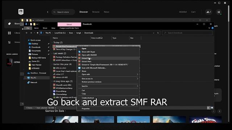
Task: Click the Explorer forward arrow
Action: coord(31,33)
